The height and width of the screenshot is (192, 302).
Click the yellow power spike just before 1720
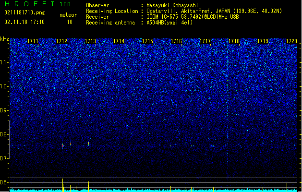(x=287, y=187)
